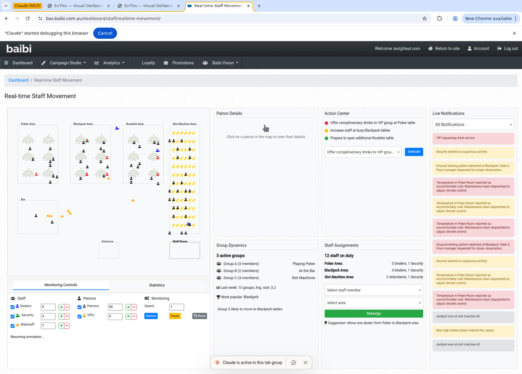
Task: Disable the VIPs checkbox
Action: (80, 316)
